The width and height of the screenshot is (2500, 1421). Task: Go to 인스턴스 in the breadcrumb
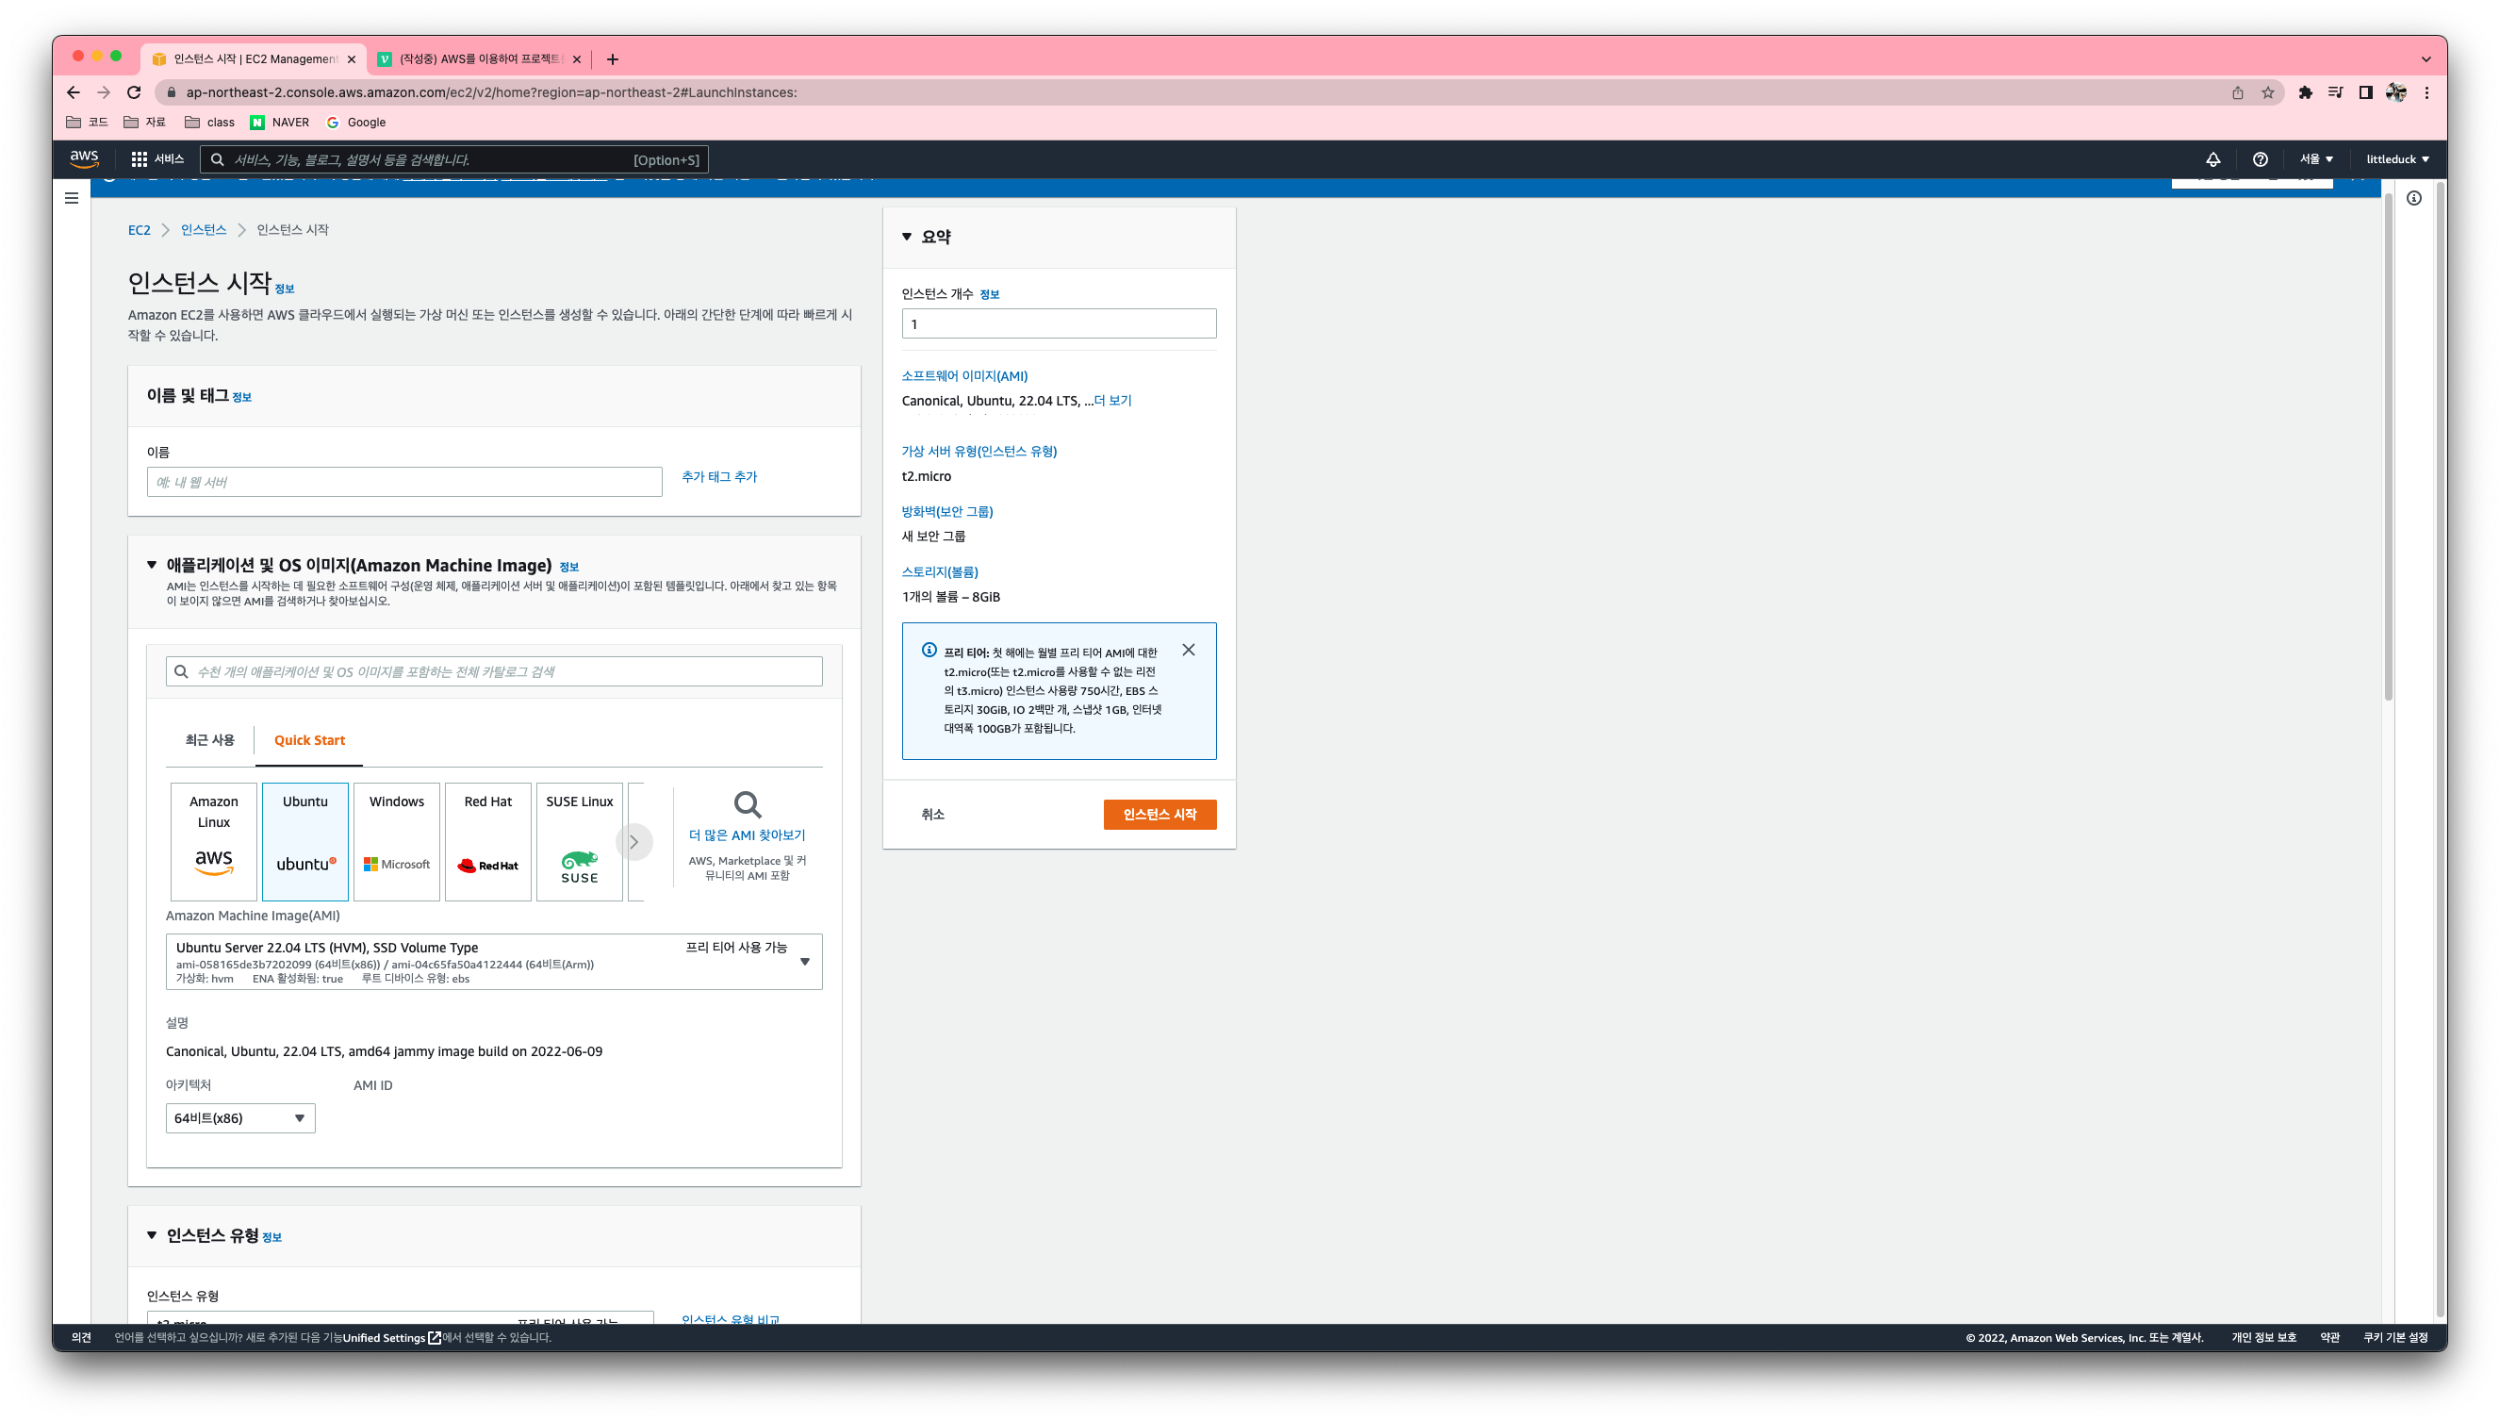[203, 230]
